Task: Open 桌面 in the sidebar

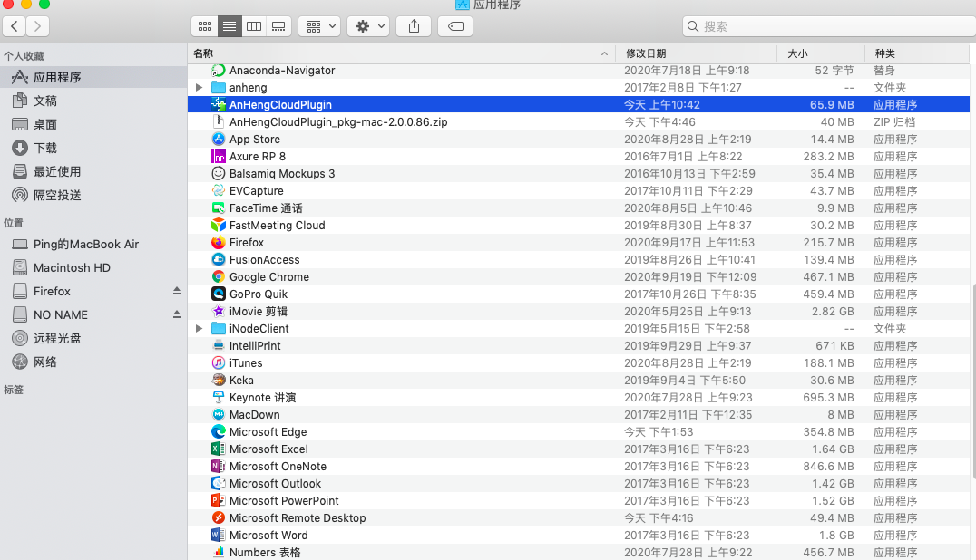Action: pyautogui.click(x=93, y=124)
